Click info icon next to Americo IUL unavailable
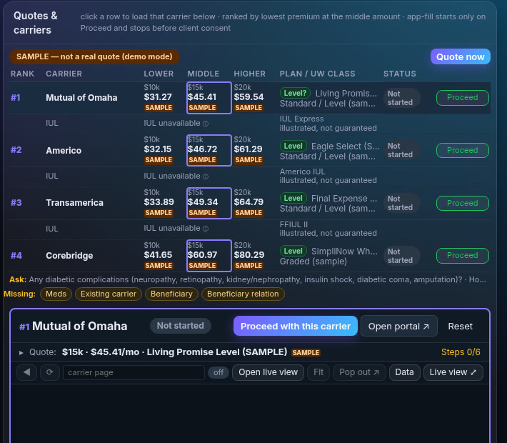The image size is (507, 443). (x=206, y=176)
